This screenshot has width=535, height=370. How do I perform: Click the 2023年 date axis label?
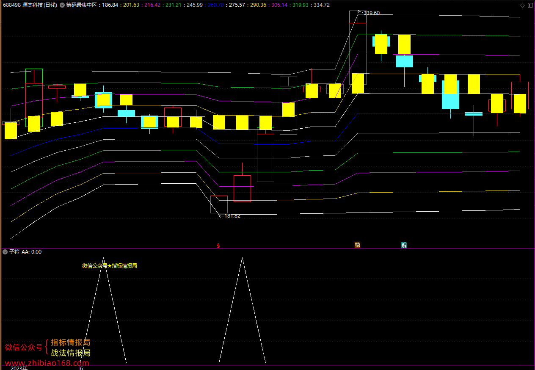(19, 368)
